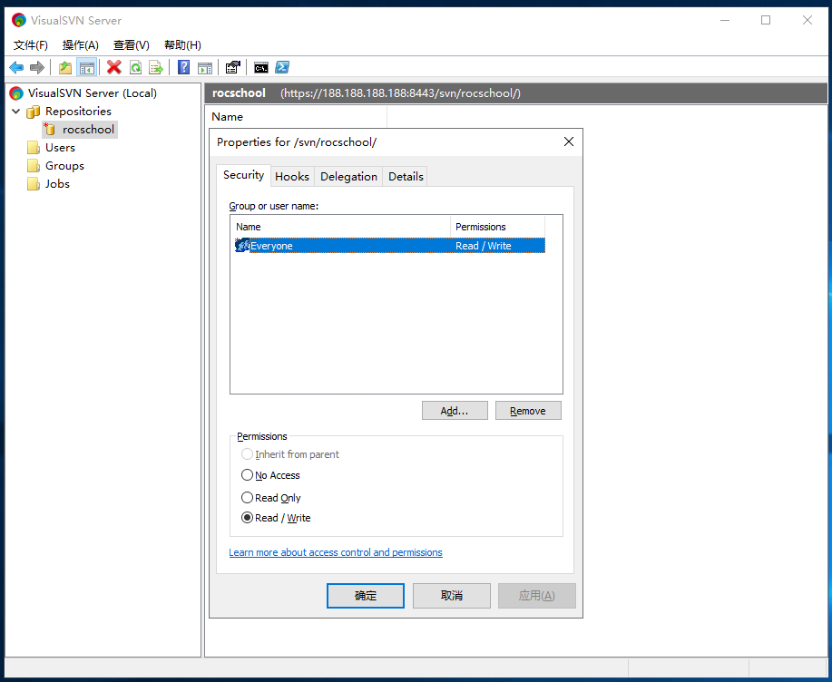Viewport: 832px width, 682px height.
Task: Toggle the Show/Hide action pane icon
Action: pyautogui.click(x=205, y=67)
